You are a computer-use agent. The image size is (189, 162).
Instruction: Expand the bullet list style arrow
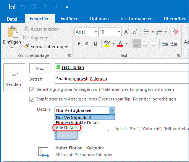coord(152,32)
